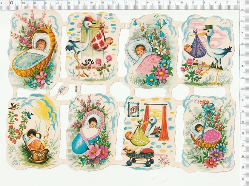Select the wooden rocking cradle with sun picture
The width and height of the screenshot is (249, 186).
32,131
